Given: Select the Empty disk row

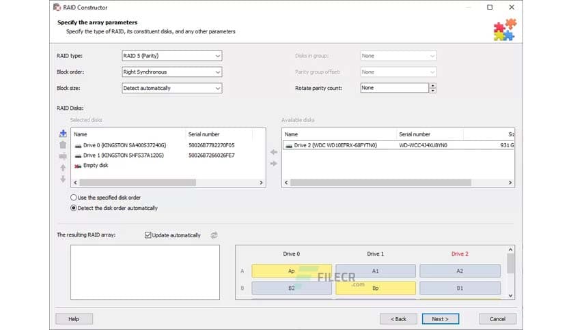Looking at the screenshot, I should (x=168, y=166).
